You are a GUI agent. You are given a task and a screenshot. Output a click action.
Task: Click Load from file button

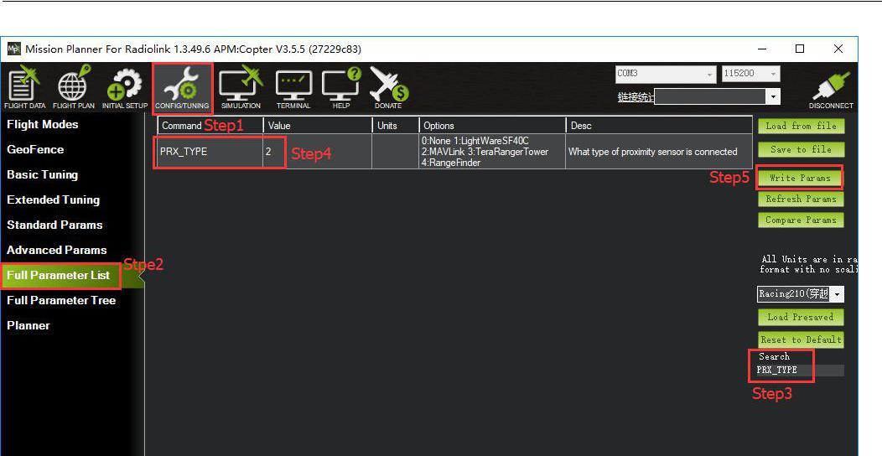[x=801, y=126]
